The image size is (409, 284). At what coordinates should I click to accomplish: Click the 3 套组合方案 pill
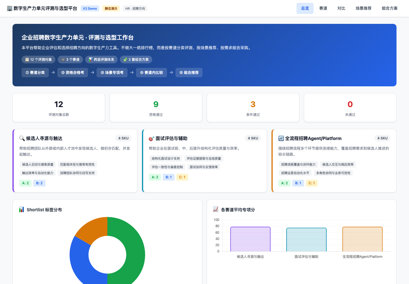(136, 59)
